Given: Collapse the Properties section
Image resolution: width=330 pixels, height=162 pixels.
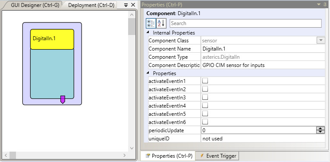Looking at the screenshot, I should (148, 73).
